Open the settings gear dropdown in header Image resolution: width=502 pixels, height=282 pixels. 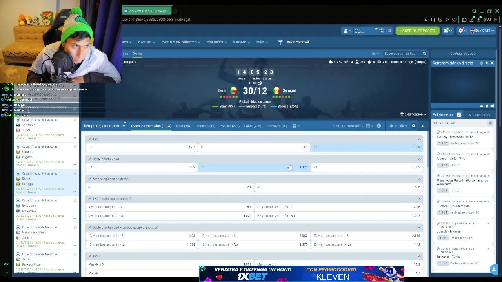[x=462, y=31]
